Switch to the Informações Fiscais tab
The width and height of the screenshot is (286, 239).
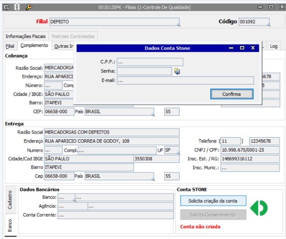[x=26, y=36]
